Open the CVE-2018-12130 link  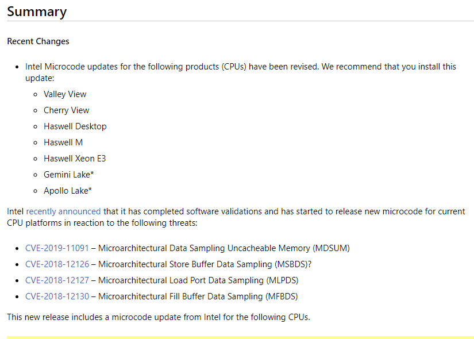pyautogui.click(x=57, y=296)
